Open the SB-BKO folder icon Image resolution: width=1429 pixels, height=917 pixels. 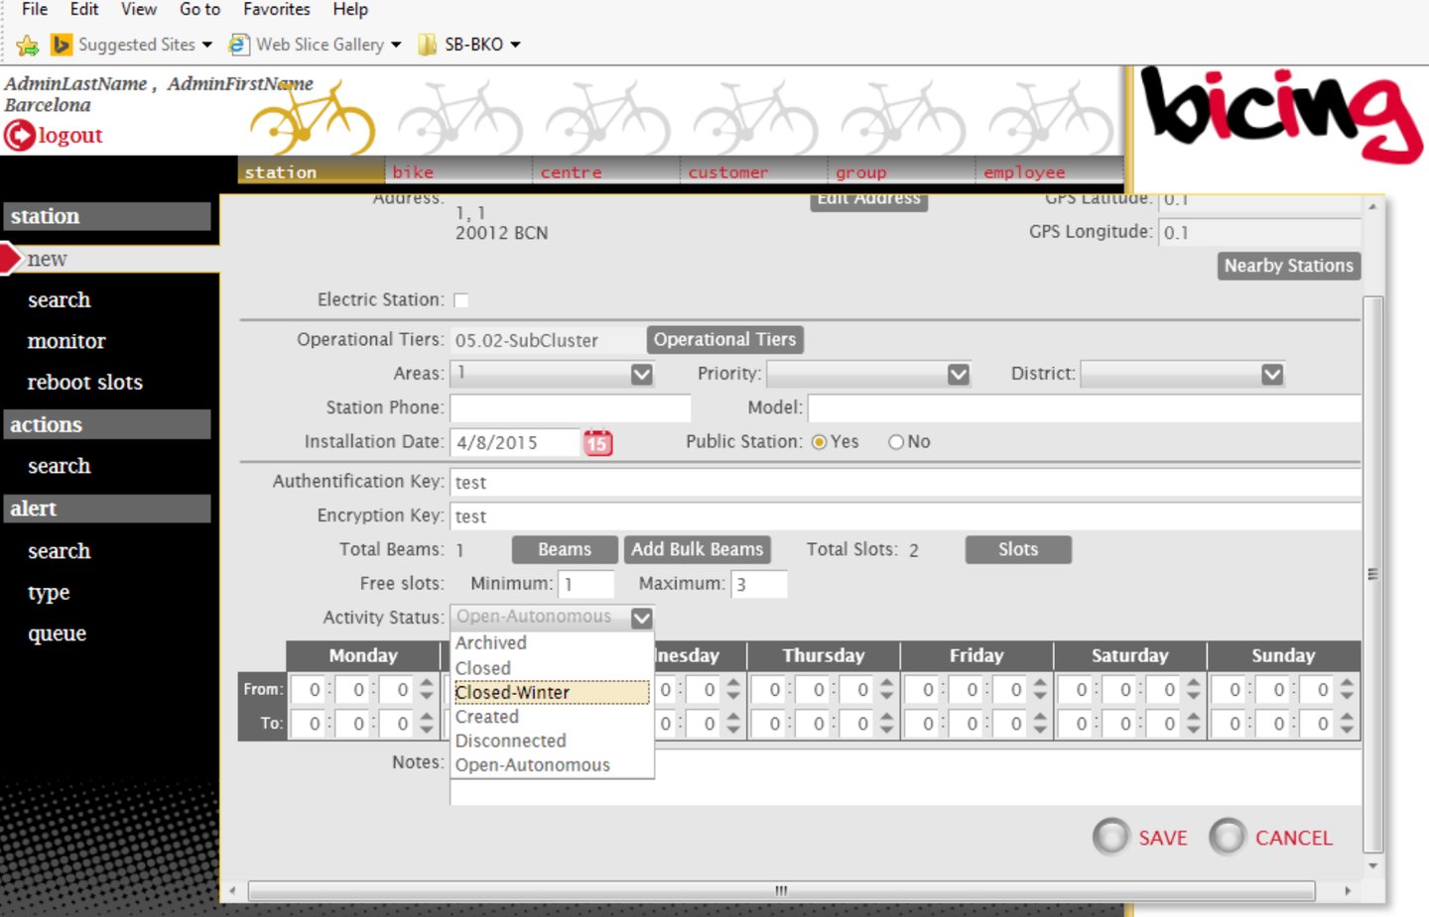[x=428, y=45]
